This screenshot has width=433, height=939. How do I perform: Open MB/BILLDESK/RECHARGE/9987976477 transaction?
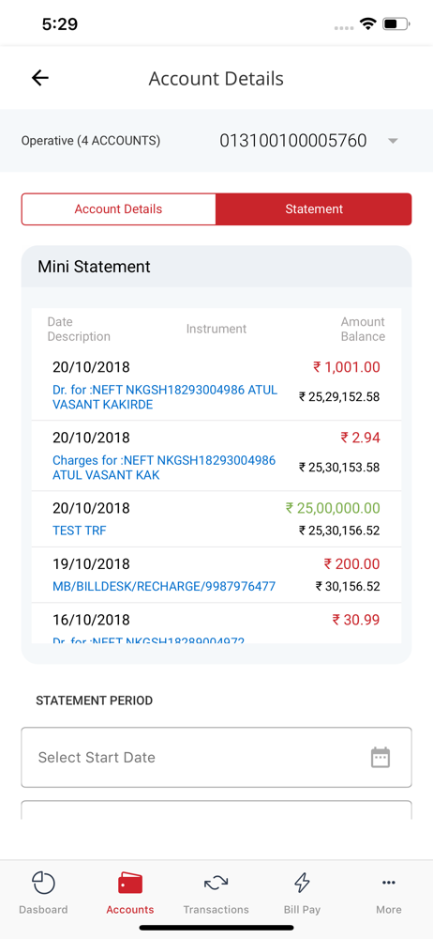point(216,575)
